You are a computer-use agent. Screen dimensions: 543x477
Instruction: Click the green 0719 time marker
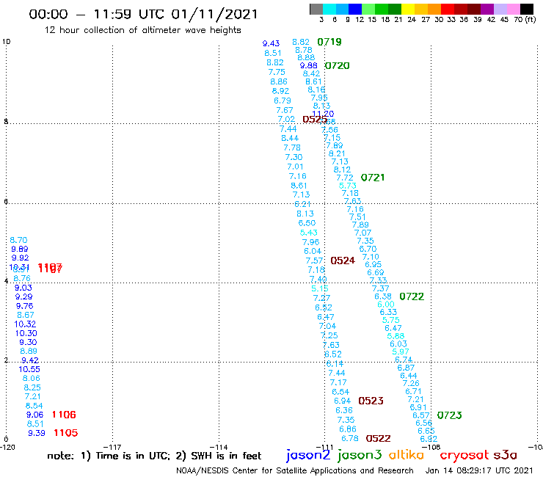329,42
